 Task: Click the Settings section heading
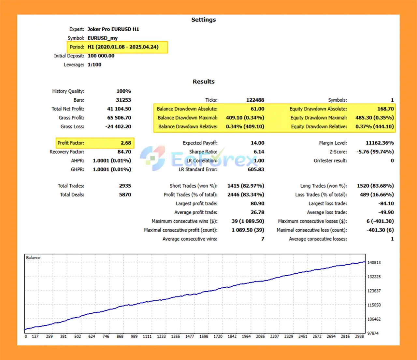point(203,20)
